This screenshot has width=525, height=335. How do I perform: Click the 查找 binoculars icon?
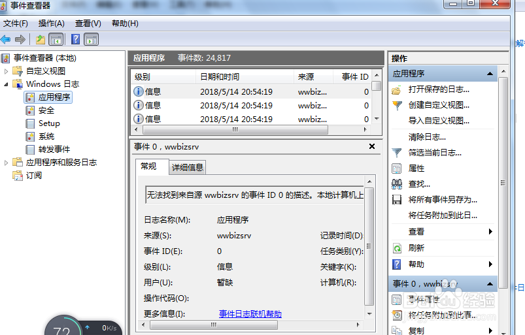pyautogui.click(x=397, y=184)
